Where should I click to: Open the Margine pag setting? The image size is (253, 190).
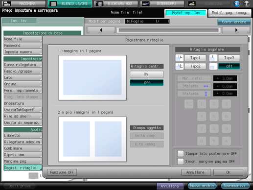(23, 161)
